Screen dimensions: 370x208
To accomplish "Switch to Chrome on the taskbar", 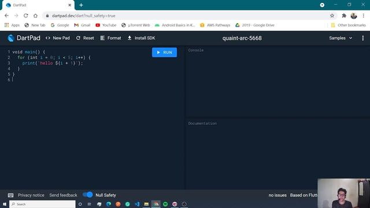I will tap(156, 204).
